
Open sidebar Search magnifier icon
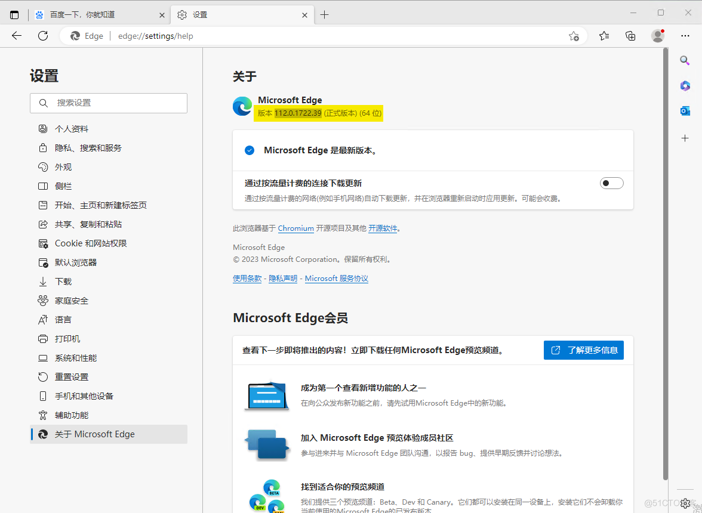click(x=685, y=60)
